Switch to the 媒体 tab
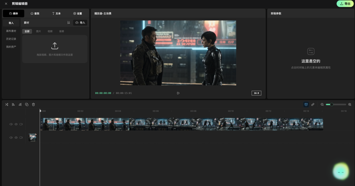The width and height of the screenshot is (355, 186). coord(13,13)
